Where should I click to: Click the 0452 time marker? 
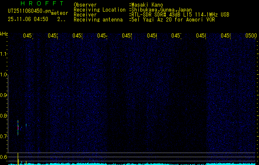point(53,35)
